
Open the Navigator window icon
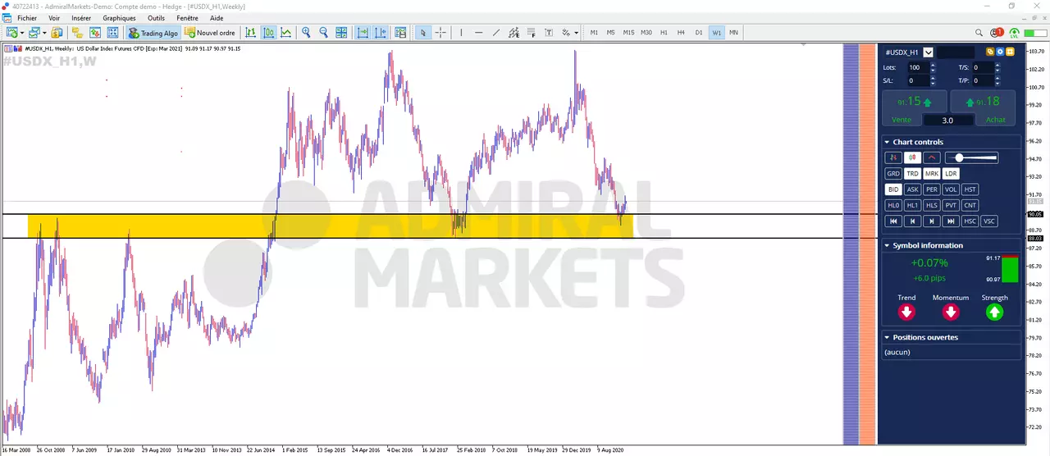[x=78, y=33]
